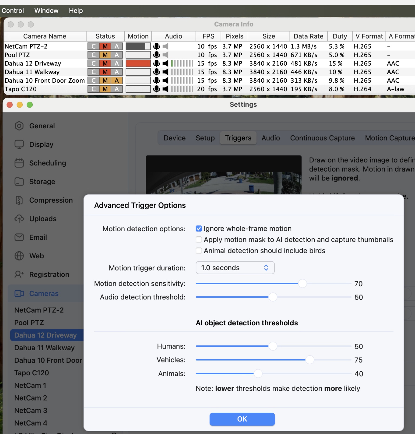Switch to the Continuous Capture tab
The width and height of the screenshot is (415, 434).
pyautogui.click(x=322, y=138)
